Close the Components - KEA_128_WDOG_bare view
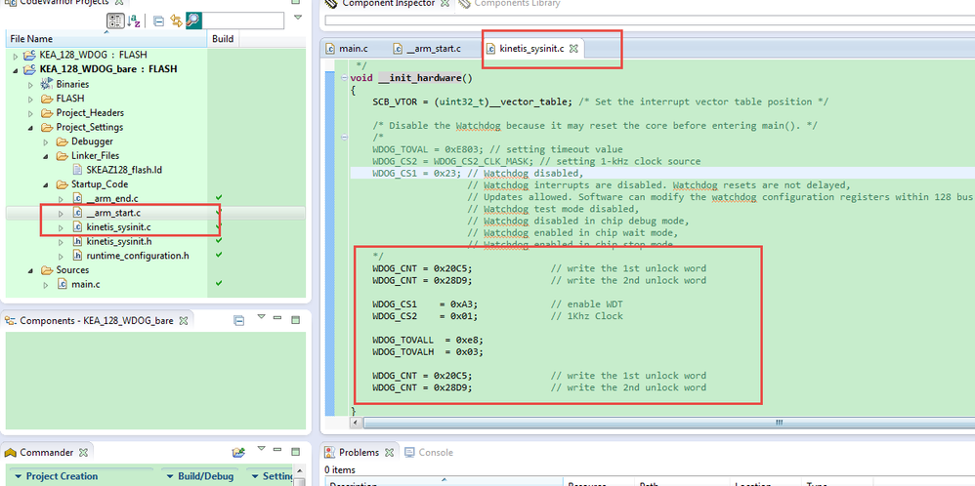 click(x=184, y=321)
